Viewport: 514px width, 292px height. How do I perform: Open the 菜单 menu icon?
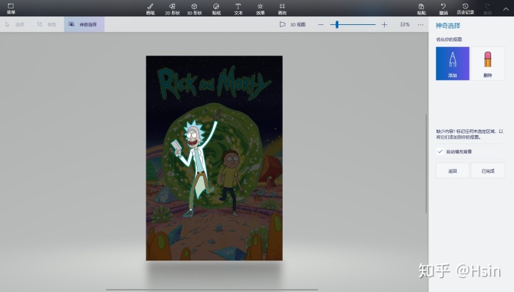point(11,9)
